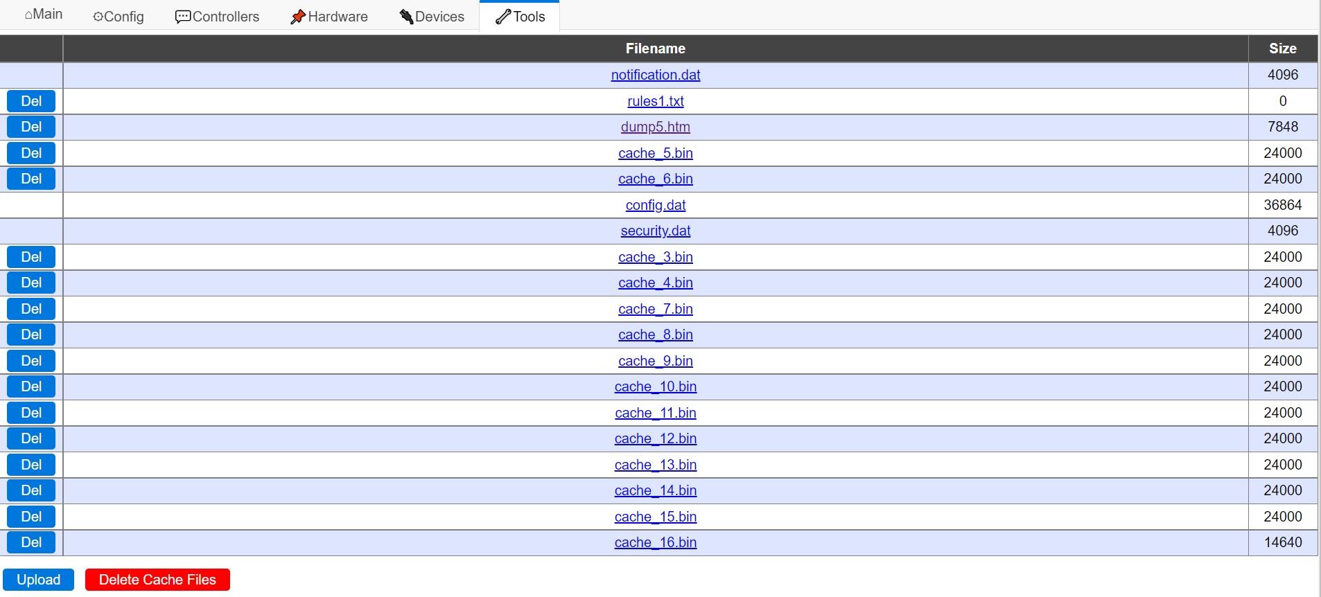The image size is (1321, 597).
Task: Click the 36864 size value
Action: [1283, 205]
